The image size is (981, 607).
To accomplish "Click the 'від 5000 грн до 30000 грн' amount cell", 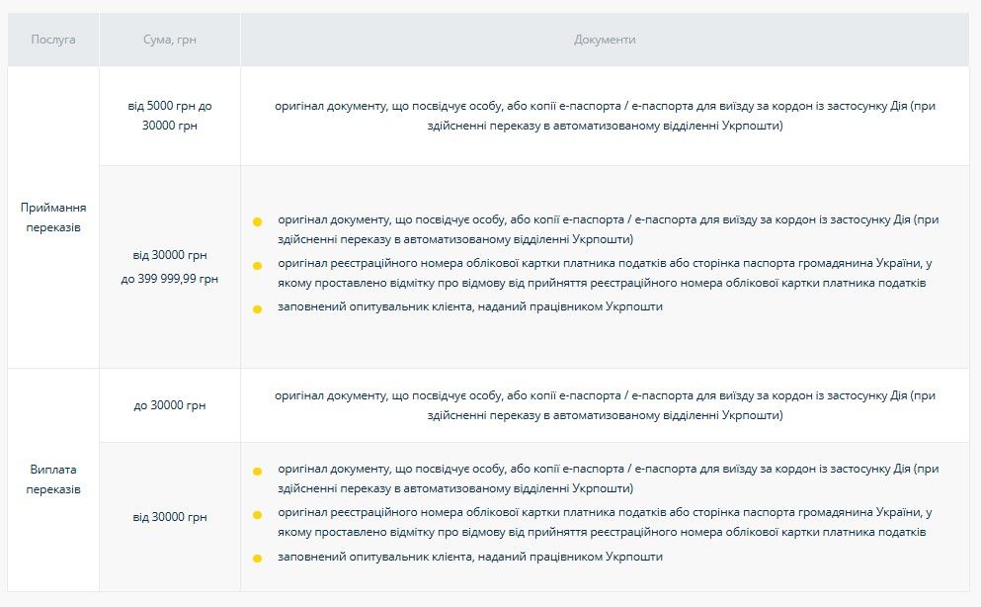I will click(170, 116).
